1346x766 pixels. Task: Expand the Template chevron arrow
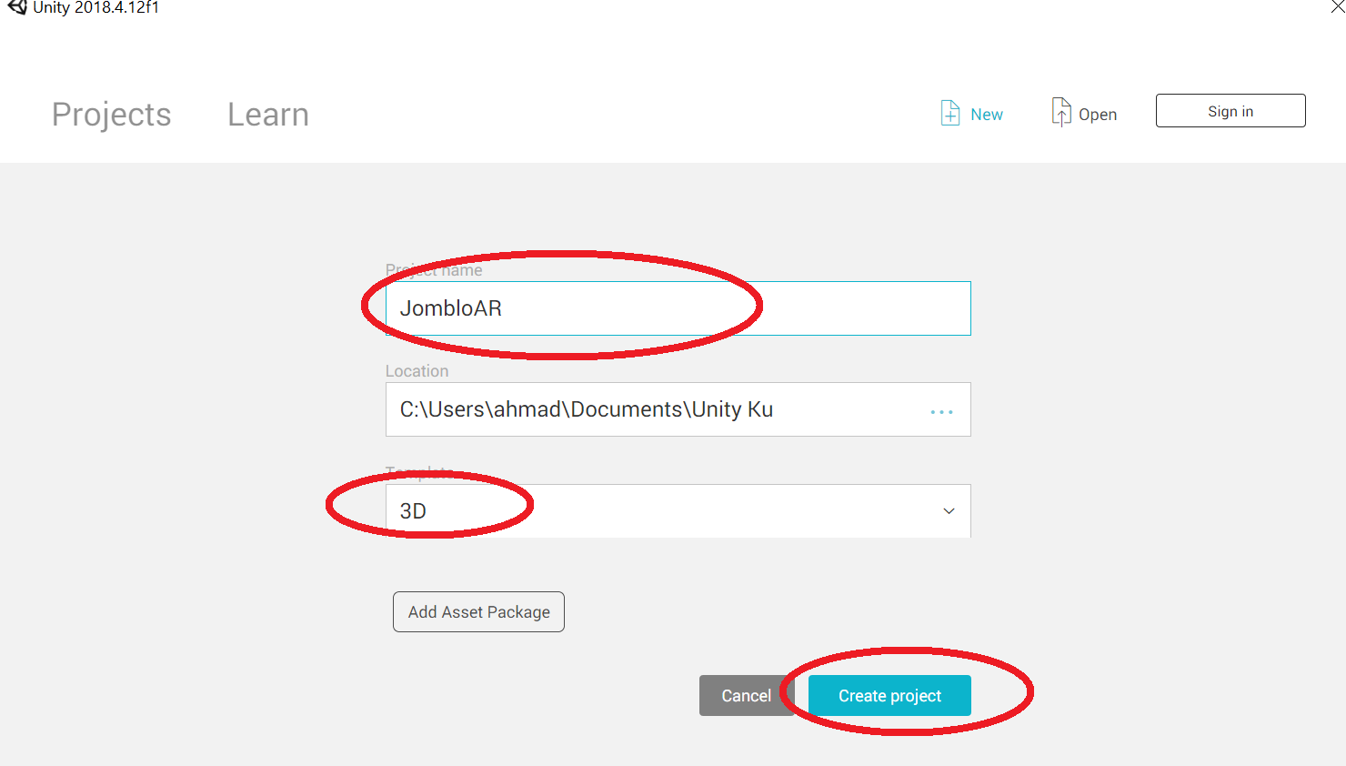(949, 511)
